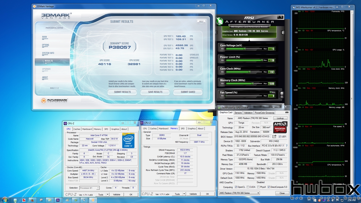Click the Memory Clock value field 1588
361x203 pixels.
(x=271, y=83)
